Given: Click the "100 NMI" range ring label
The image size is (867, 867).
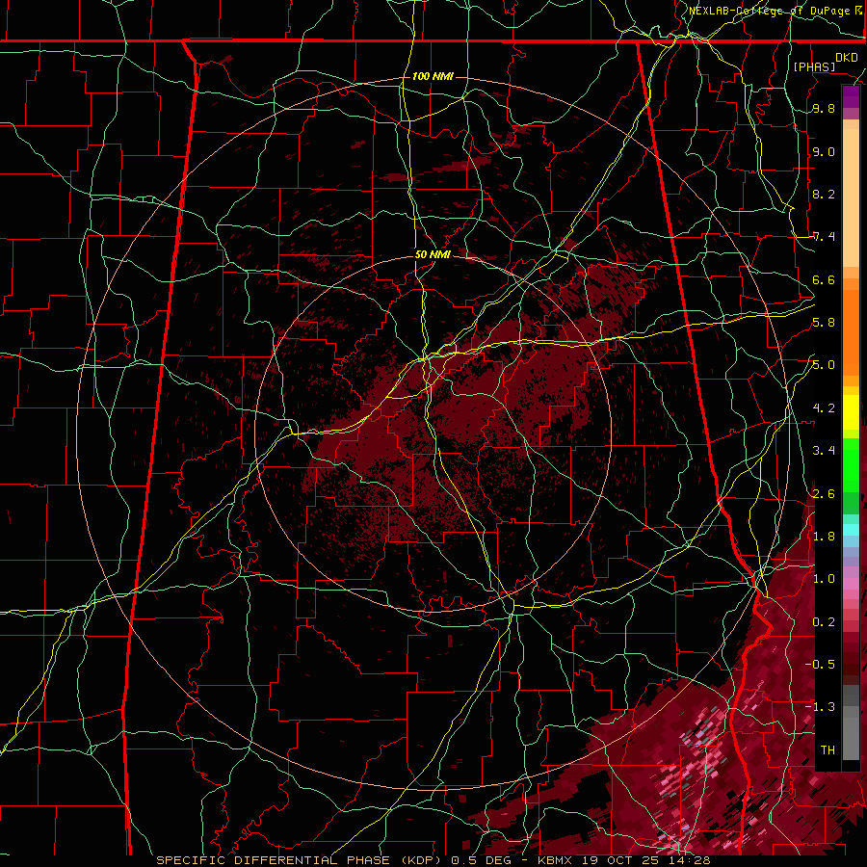Looking at the screenshot, I should (x=433, y=76).
